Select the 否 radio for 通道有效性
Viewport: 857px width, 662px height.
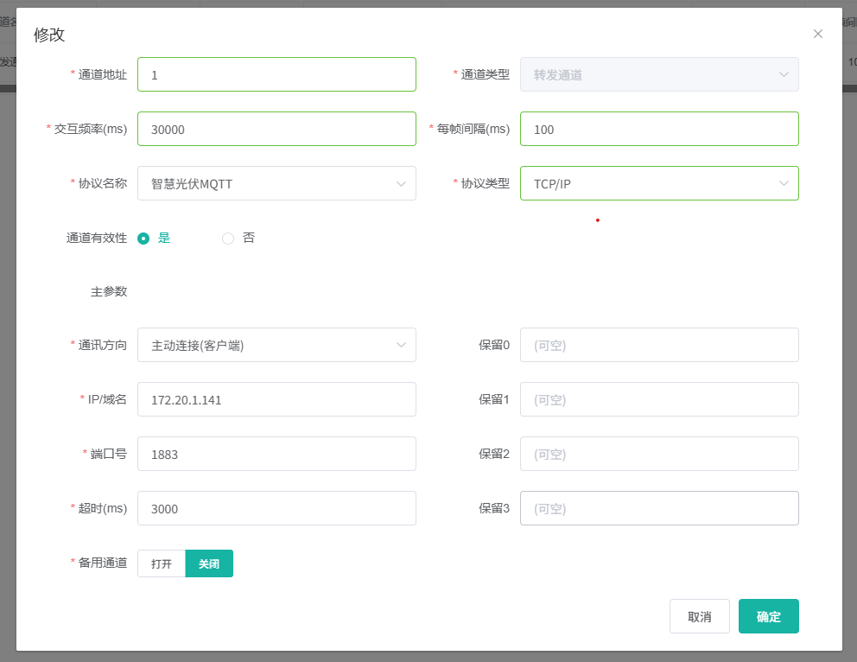coord(228,239)
